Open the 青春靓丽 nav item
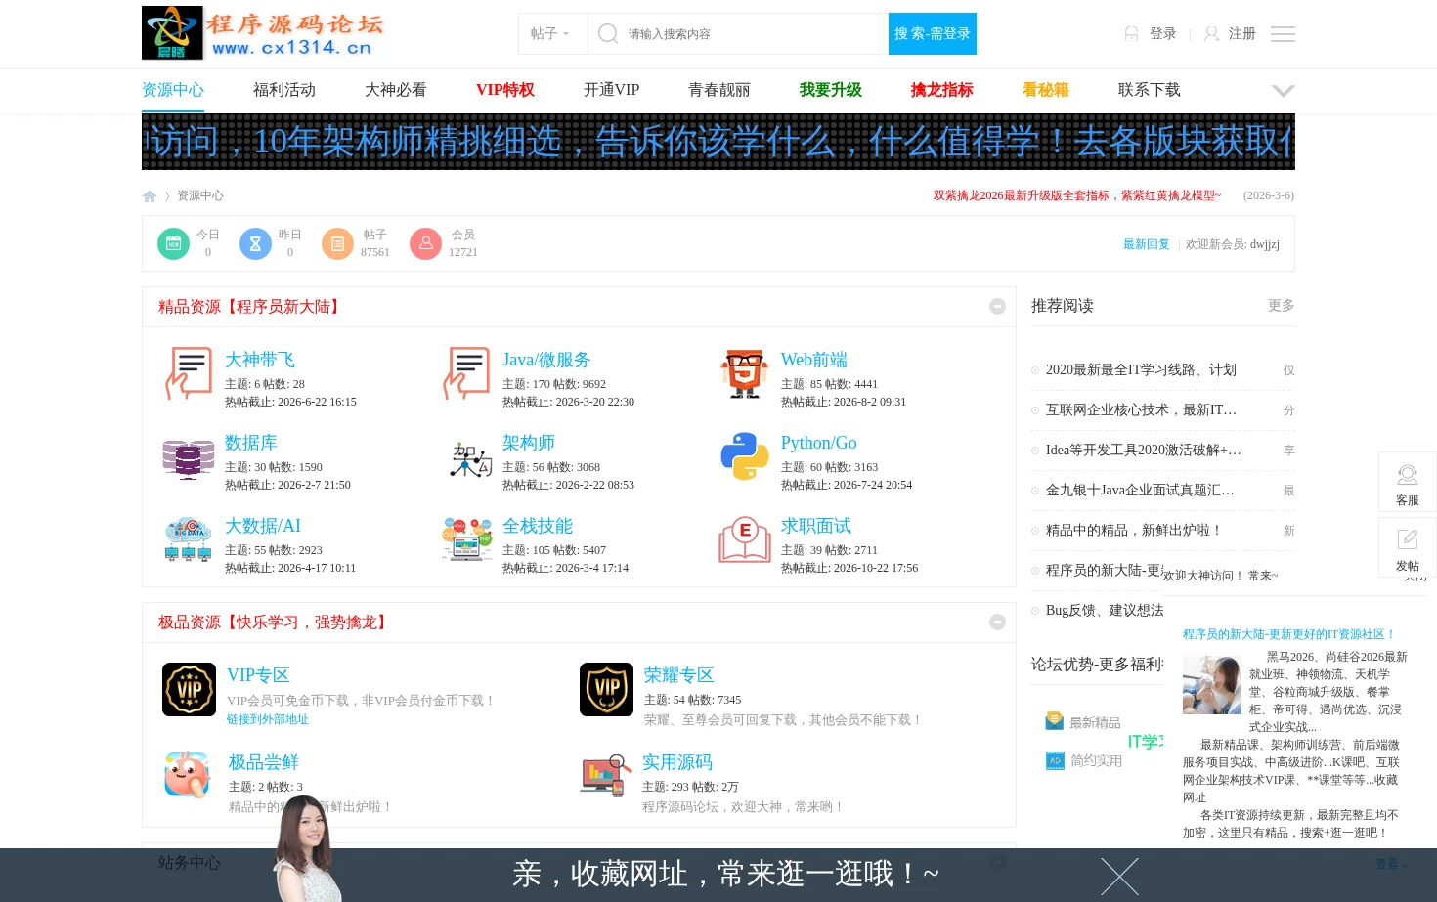Screen dimensions: 1437x902 pos(719,90)
